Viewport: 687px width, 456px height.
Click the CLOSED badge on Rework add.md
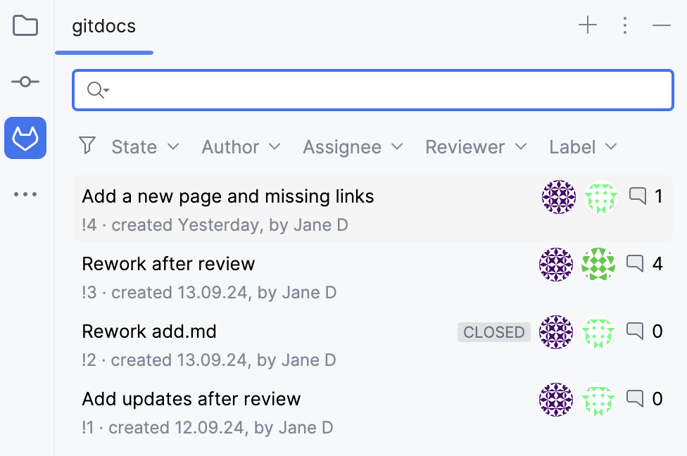point(493,332)
